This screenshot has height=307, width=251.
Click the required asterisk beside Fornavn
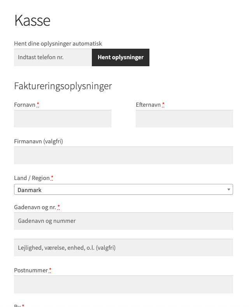[38, 104]
